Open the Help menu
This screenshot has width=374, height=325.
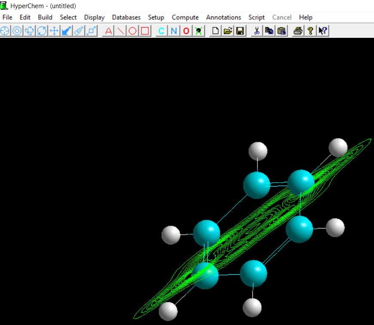pos(306,17)
